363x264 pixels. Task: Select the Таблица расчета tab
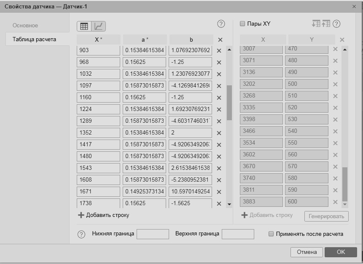click(x=35, y=40)
